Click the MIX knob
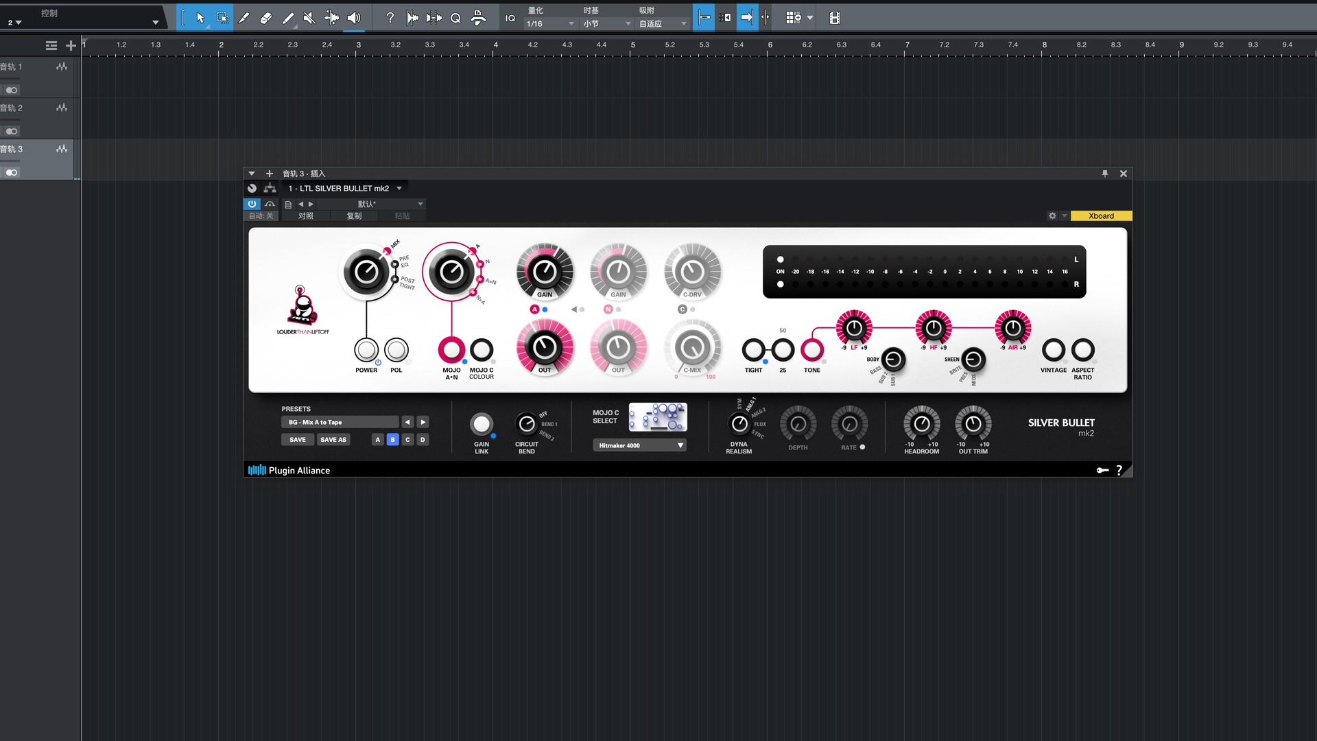The image size is (1317, 741). tap(366, 272)
